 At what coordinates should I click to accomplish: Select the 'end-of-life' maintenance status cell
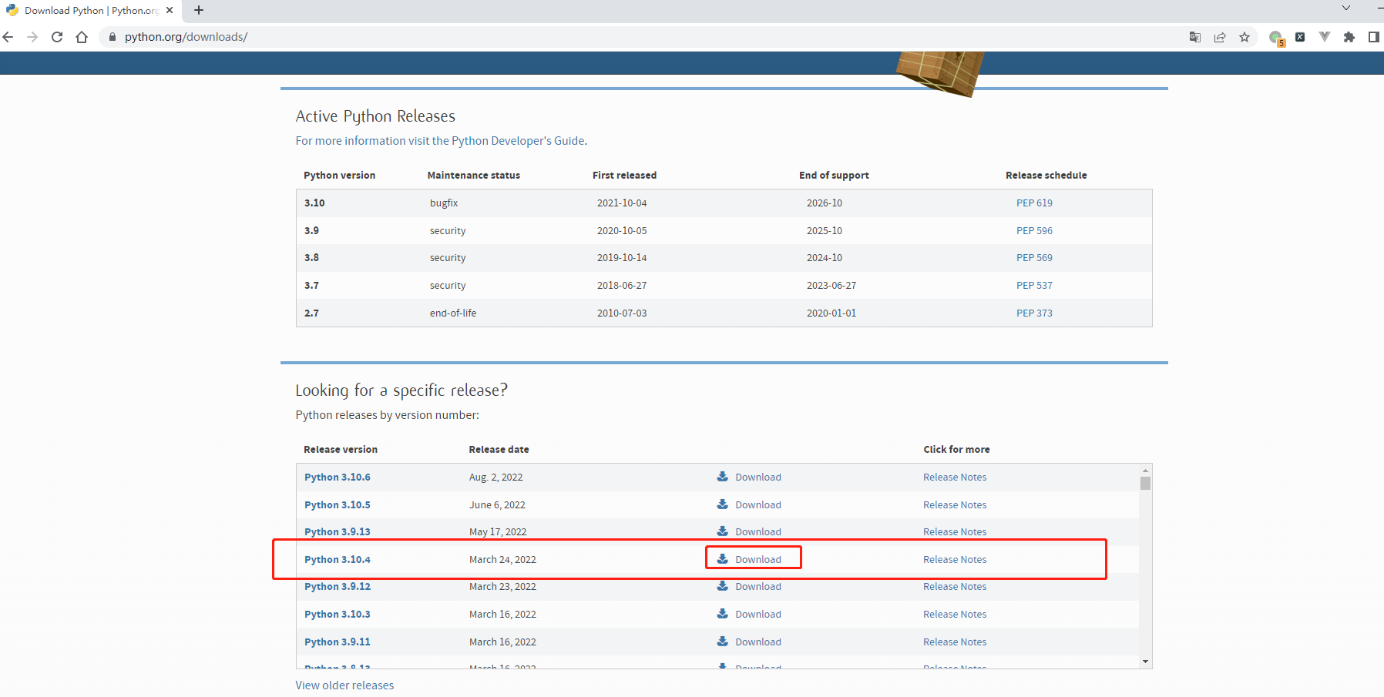(x=453, y=313)
